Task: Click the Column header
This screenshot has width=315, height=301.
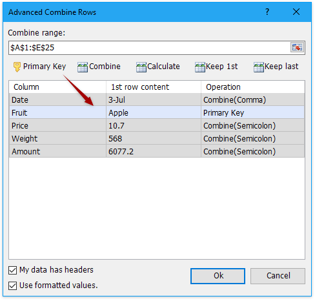Action: pyautogui.click(x=57, y=87)
